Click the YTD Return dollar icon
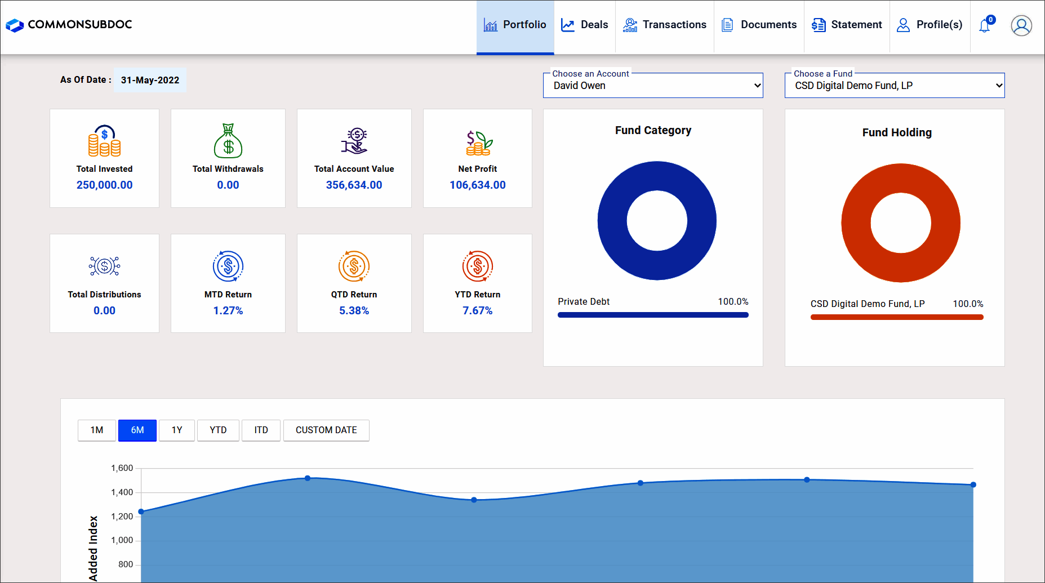The image size is (1045, 583). point(478,266)
